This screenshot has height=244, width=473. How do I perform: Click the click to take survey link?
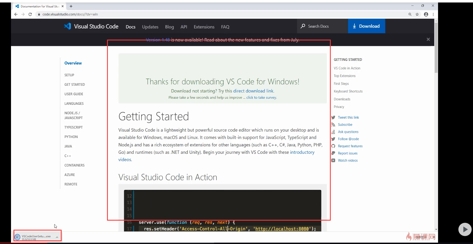coord(261,98)
